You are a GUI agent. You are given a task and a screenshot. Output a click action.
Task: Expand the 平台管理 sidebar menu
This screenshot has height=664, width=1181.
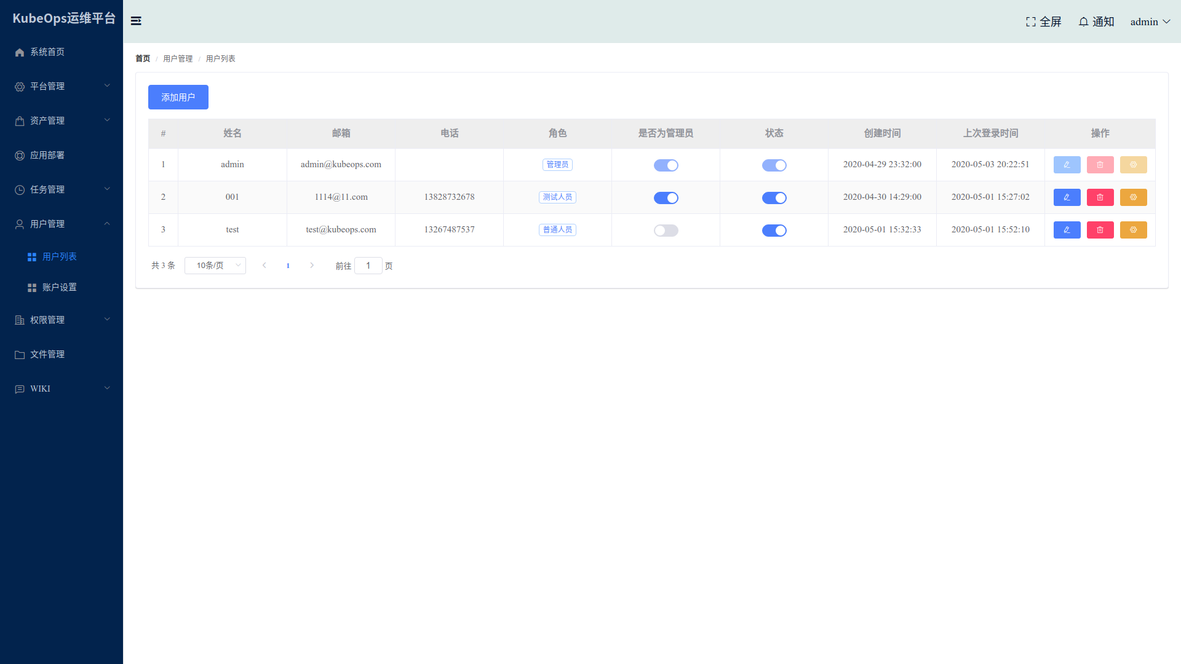click(62, 86)
